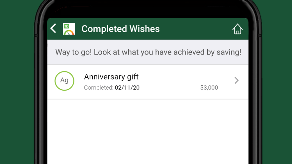This screenshot has height=164, width=292.
Task: Open the Anniversary gift wish
Action: point(148,82)
